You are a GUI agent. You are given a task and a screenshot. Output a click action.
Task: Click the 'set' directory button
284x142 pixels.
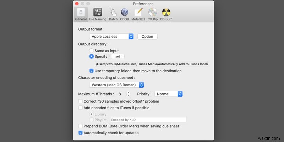(x=118, y=56)
